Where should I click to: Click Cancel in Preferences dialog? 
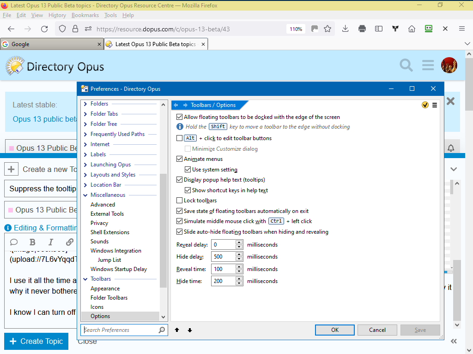[x=377, y=330]
